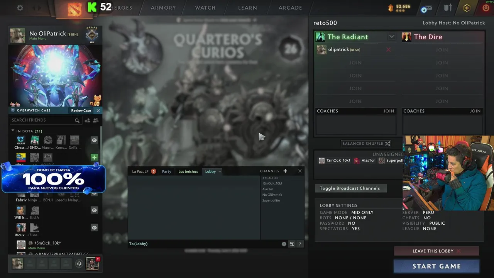Click the Dota 2 logo home button
The height and width of the screenshot is (278, 494).
[x=74, y=8]
